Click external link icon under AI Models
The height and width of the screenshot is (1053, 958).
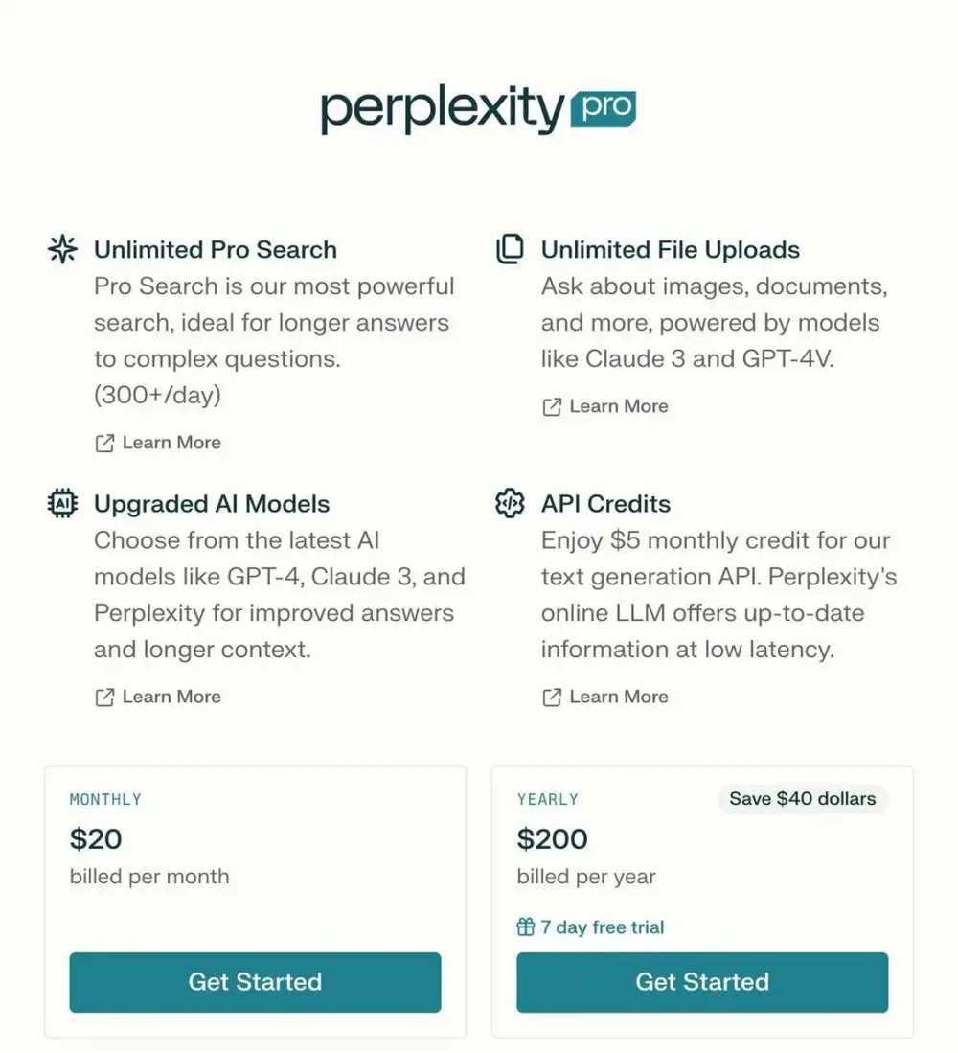click(104, 698)
